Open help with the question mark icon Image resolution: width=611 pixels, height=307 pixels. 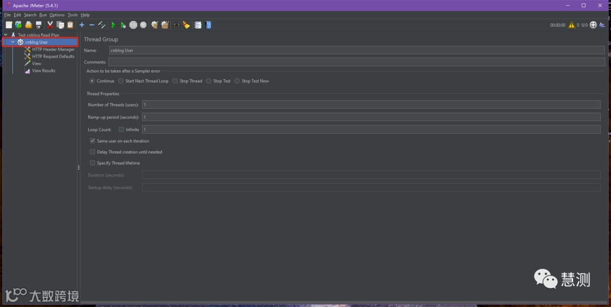[x=208, y=25]
